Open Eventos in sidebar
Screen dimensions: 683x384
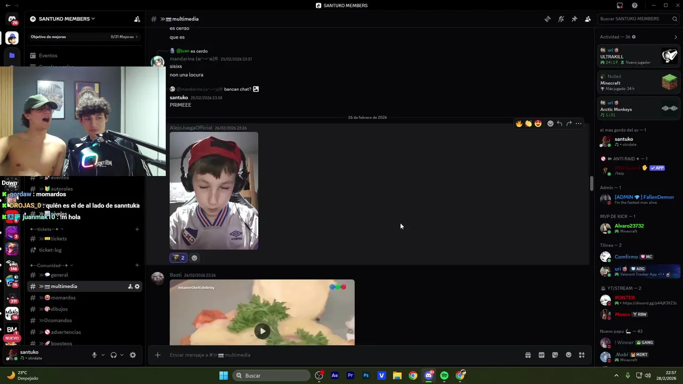coord(47,55)
